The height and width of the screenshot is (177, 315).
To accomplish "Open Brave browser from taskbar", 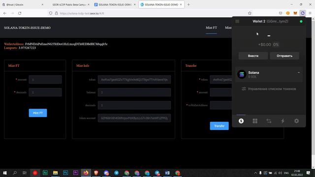I will point(96,173).
